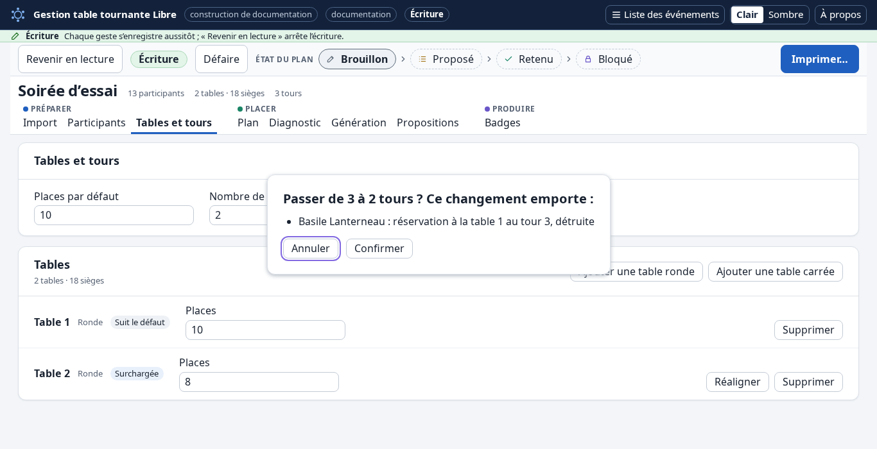
Task: Click Réaligner for Table 2
Action: (x=738, y=382)
